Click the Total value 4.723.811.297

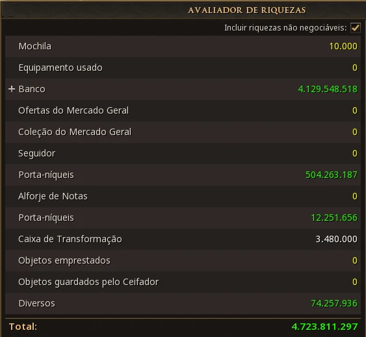pyautogui.click(x=324, y=327)
